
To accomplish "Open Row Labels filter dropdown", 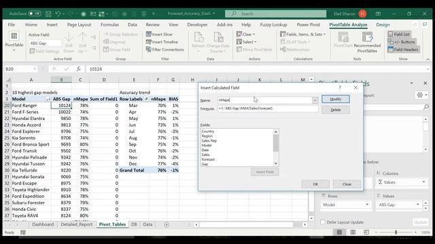I will pyautogui.click(x=146, y=99).
